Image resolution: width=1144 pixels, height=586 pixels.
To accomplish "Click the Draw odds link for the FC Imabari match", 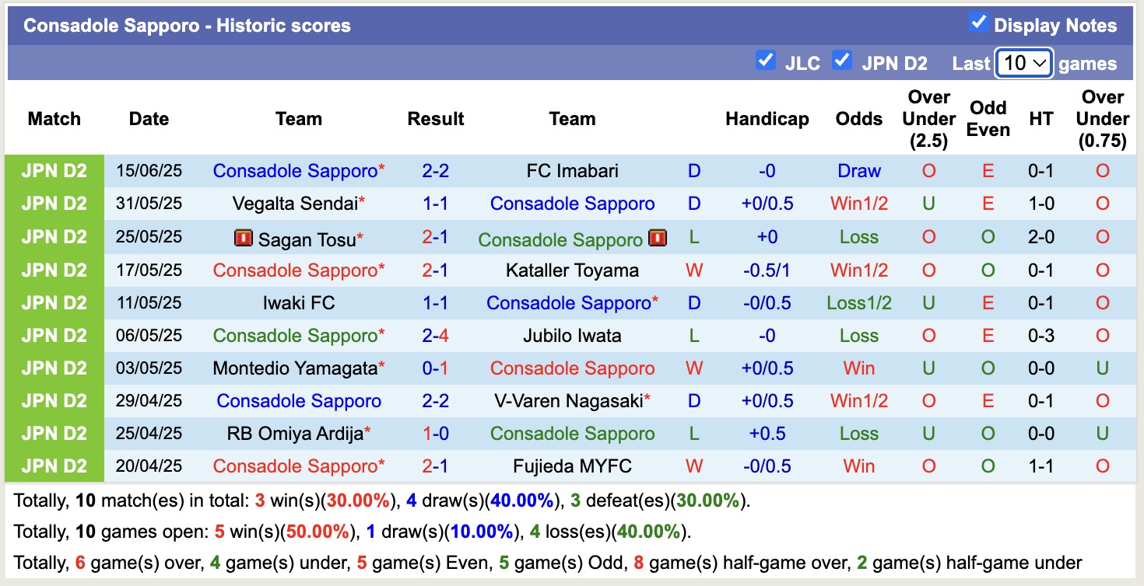I will pyautogui.click(x=858, y=171).
